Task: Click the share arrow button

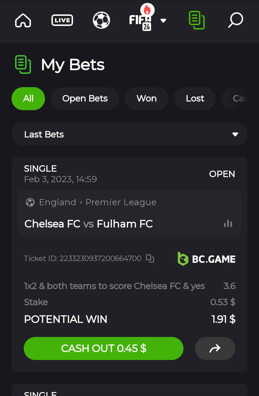Action: 215,348
